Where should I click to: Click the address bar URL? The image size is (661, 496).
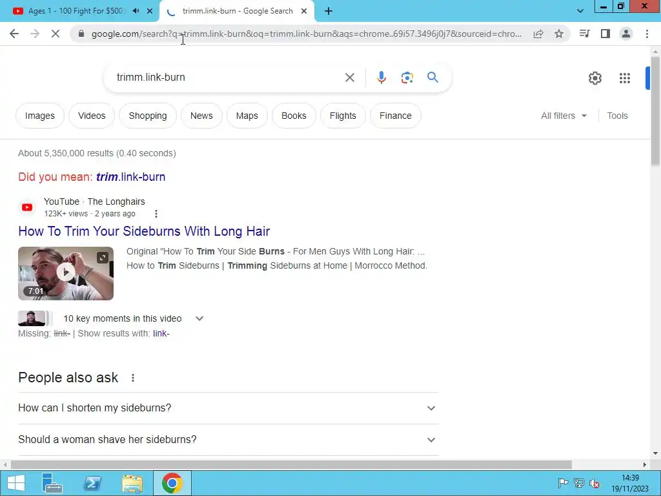click(307, 34)
